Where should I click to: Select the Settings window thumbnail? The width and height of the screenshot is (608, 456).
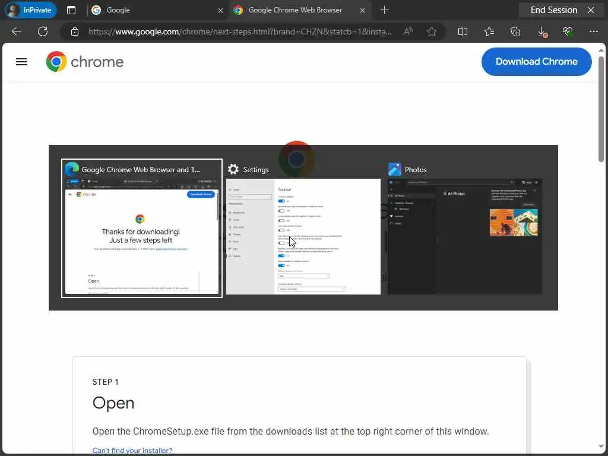click(303, 236)
